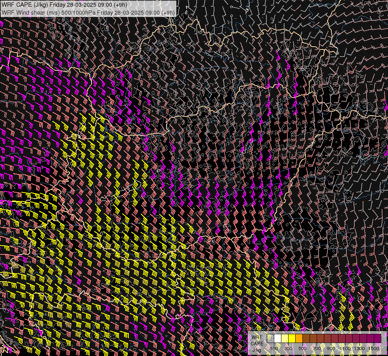Click the WRF CAPE (J/kg) title line
Image resolution: width=388 pixels, height=356 pixels.
[64, 5]
